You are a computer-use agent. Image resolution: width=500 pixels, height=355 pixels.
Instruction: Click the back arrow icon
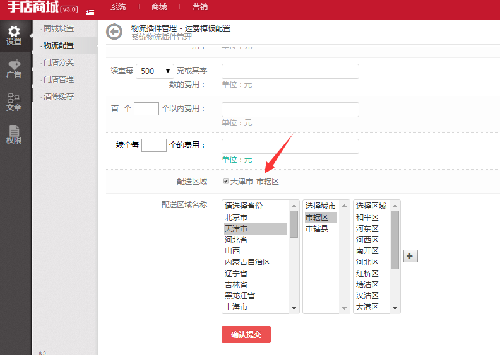[x=114, y=32]
